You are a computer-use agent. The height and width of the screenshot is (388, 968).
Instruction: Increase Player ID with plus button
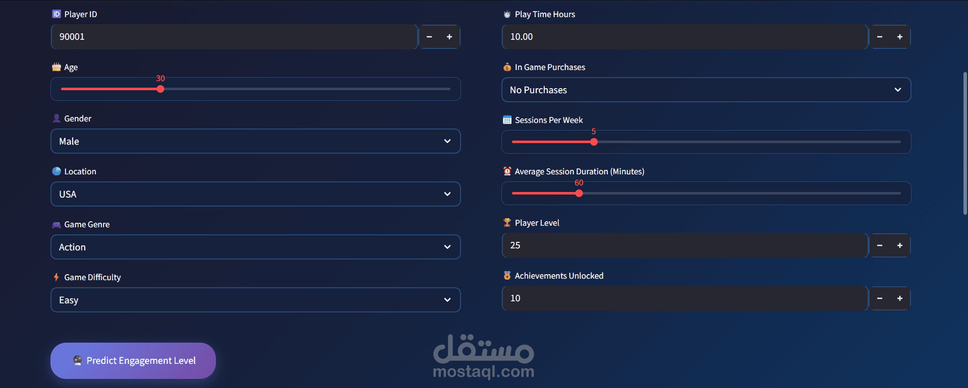(x=449, y=37)
